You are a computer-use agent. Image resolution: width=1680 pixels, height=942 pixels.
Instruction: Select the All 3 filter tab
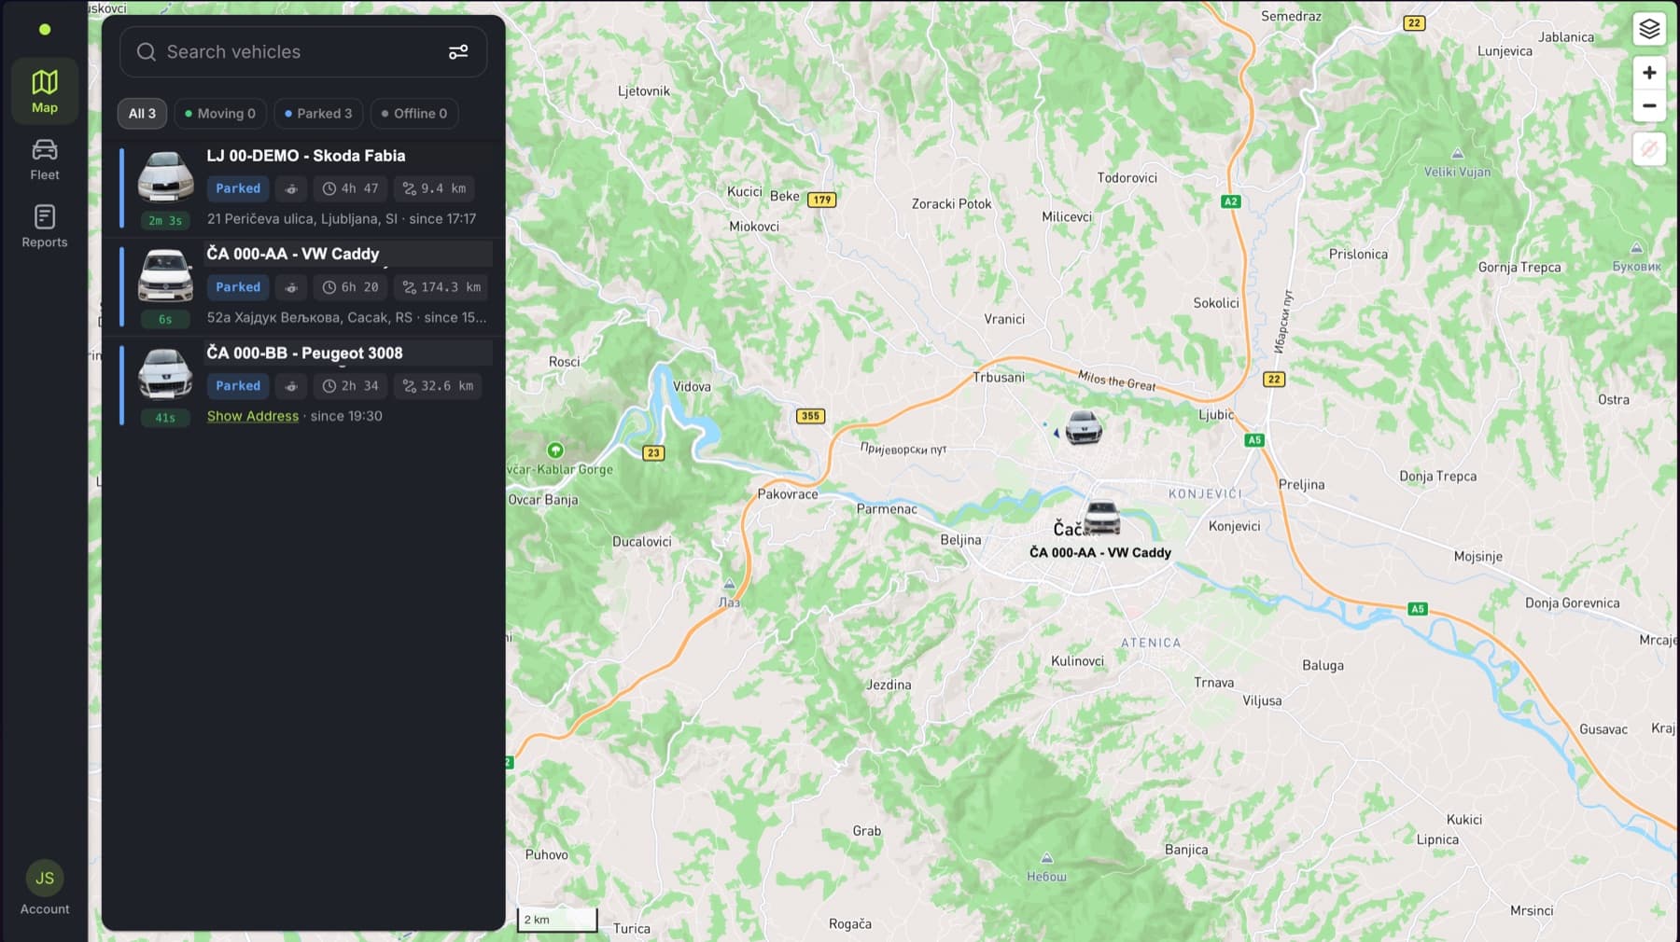(142, 114)
